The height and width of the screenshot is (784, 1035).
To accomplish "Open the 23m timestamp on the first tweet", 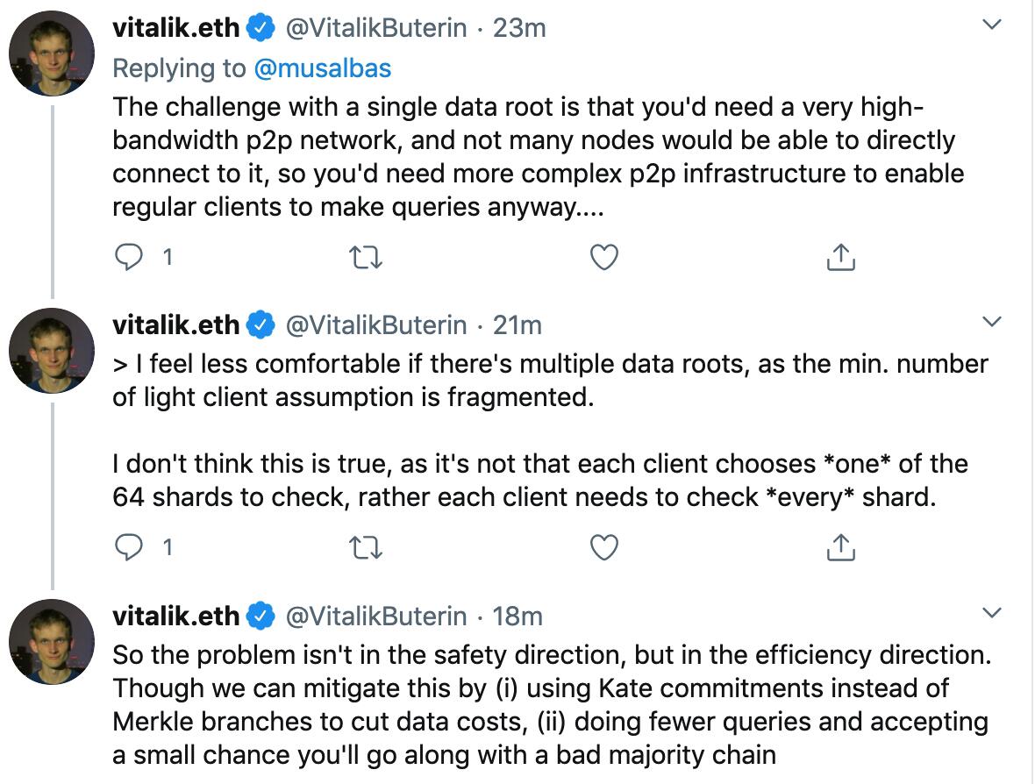I will pyautogui.click(x=518, y=27).
